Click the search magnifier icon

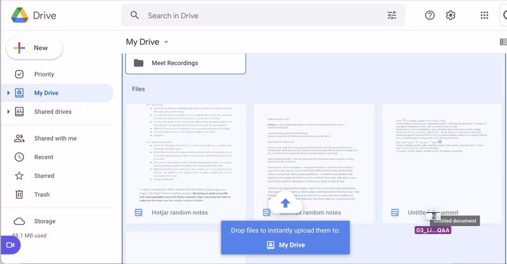point(135,15)
